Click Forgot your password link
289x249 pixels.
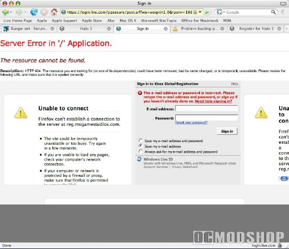pos(191,122)
